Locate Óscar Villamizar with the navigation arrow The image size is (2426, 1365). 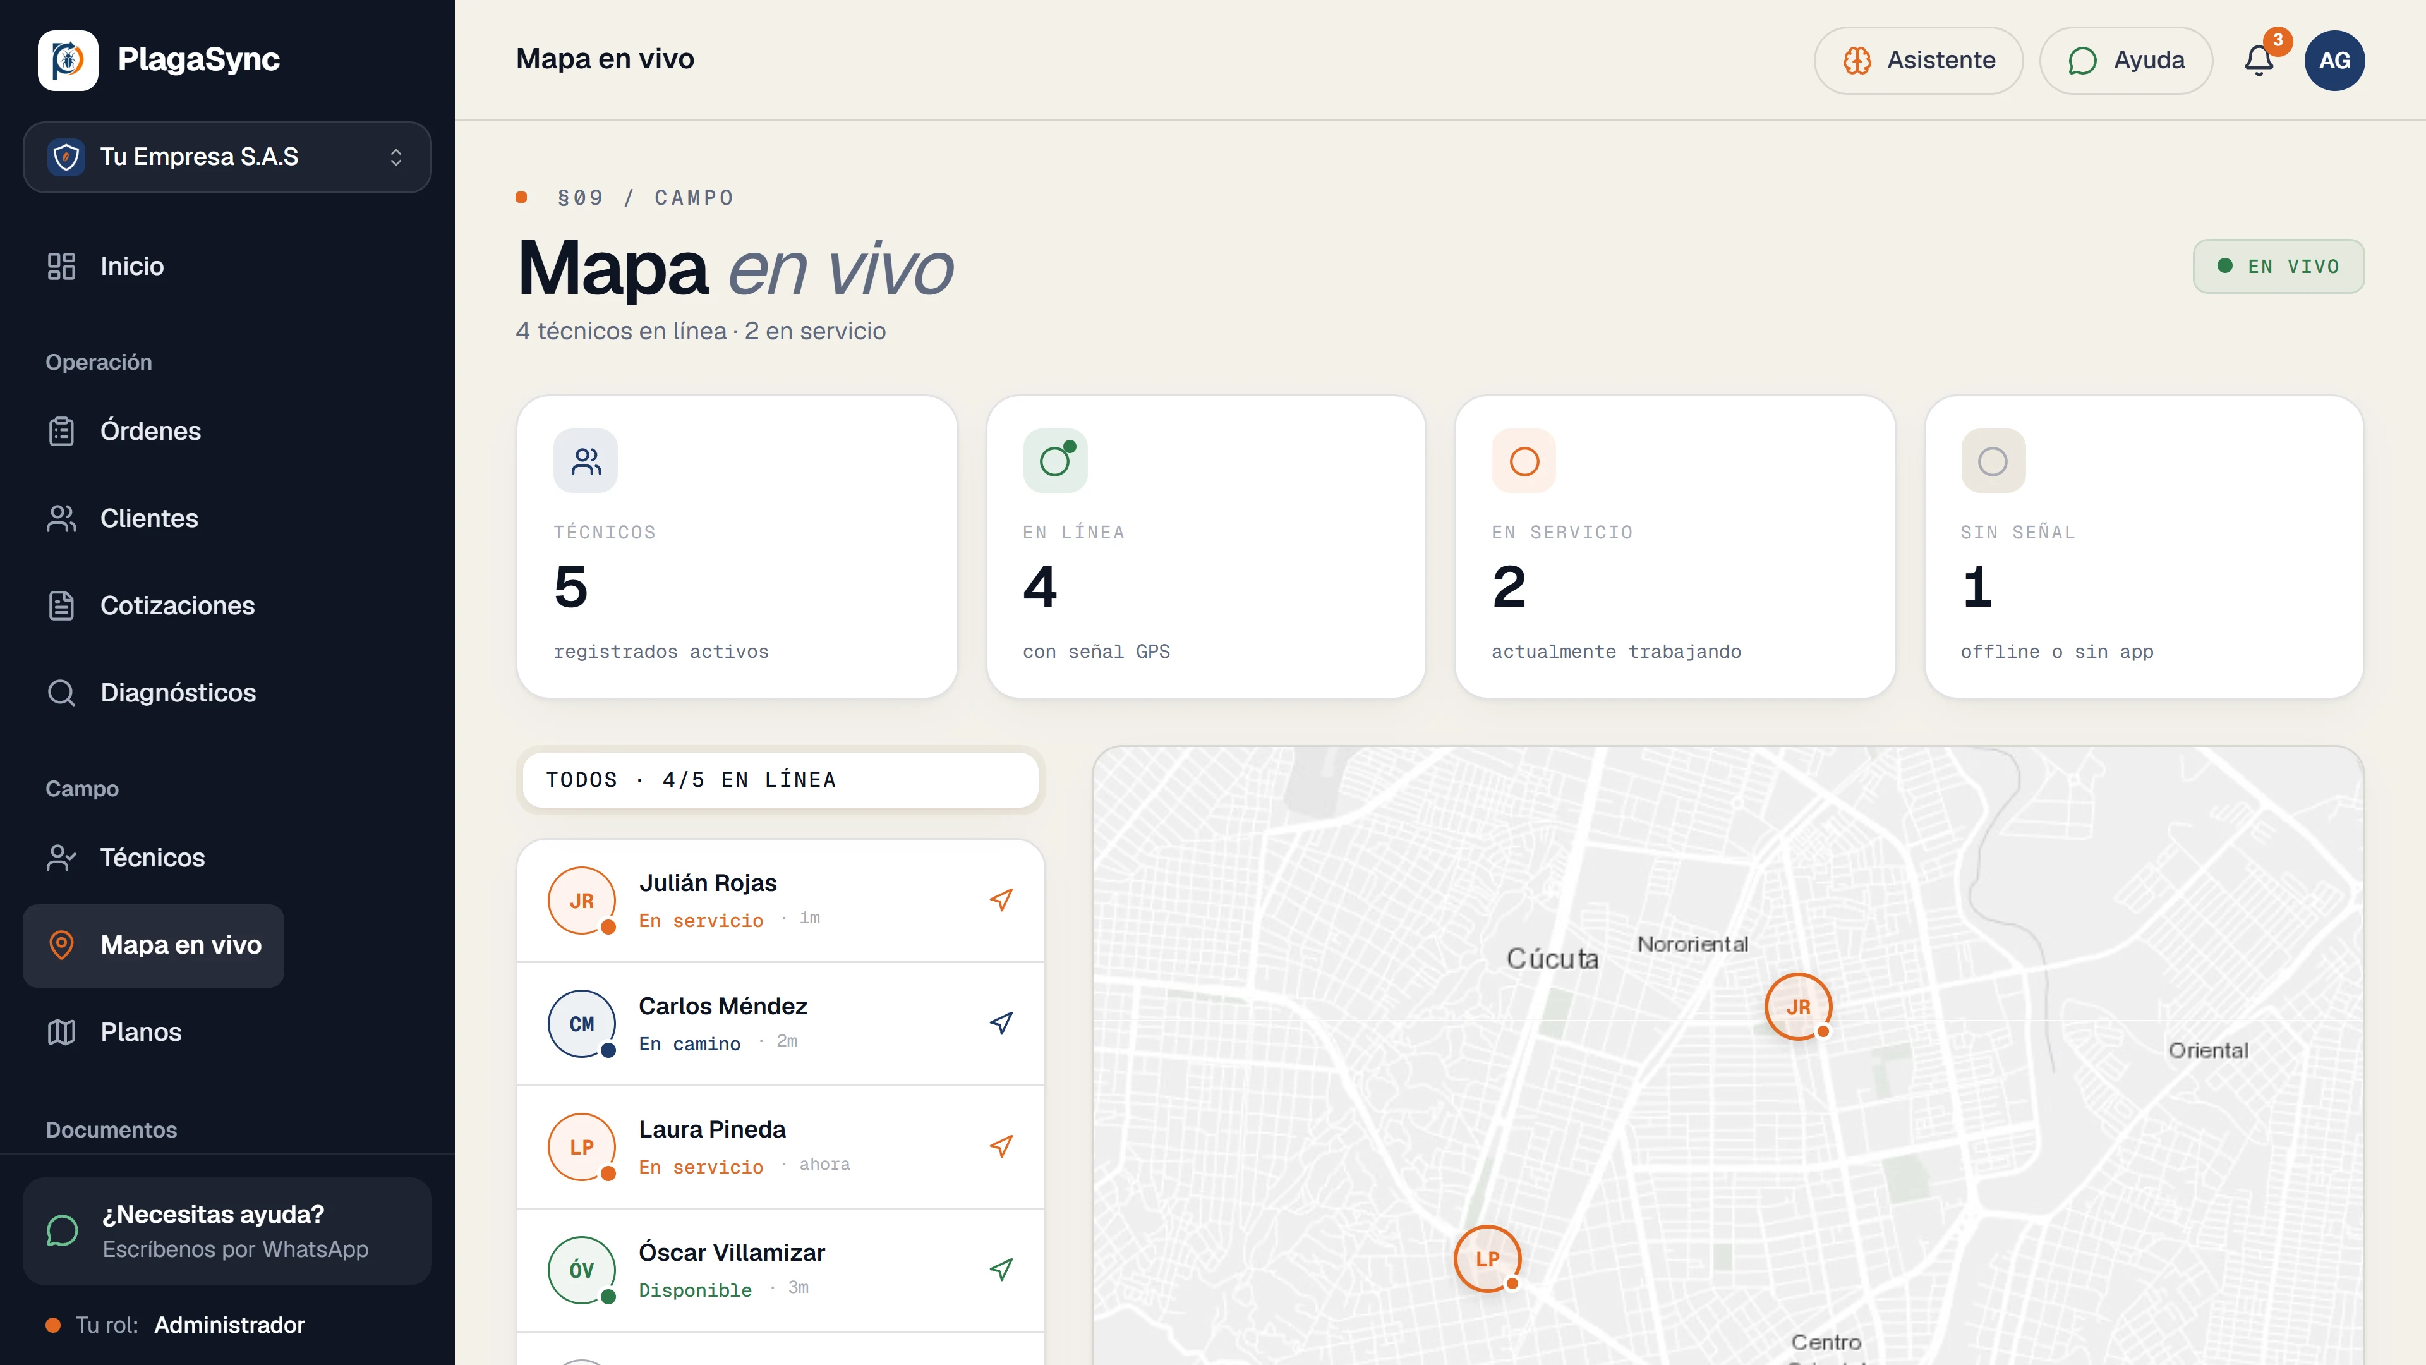(x=1001, y=1270)
